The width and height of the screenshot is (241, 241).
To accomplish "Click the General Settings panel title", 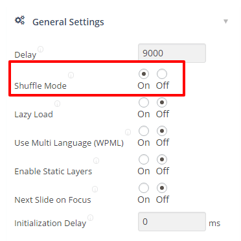I will (68, 22).
